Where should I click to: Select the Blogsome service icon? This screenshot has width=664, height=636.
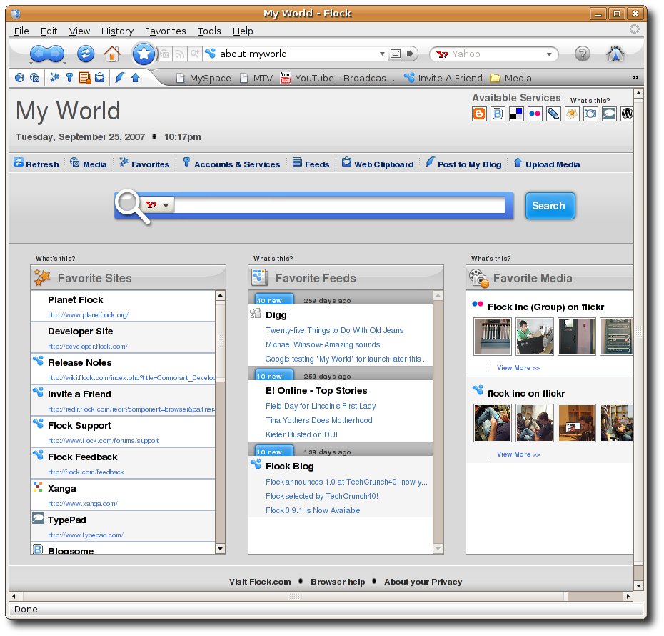[498, 114]
